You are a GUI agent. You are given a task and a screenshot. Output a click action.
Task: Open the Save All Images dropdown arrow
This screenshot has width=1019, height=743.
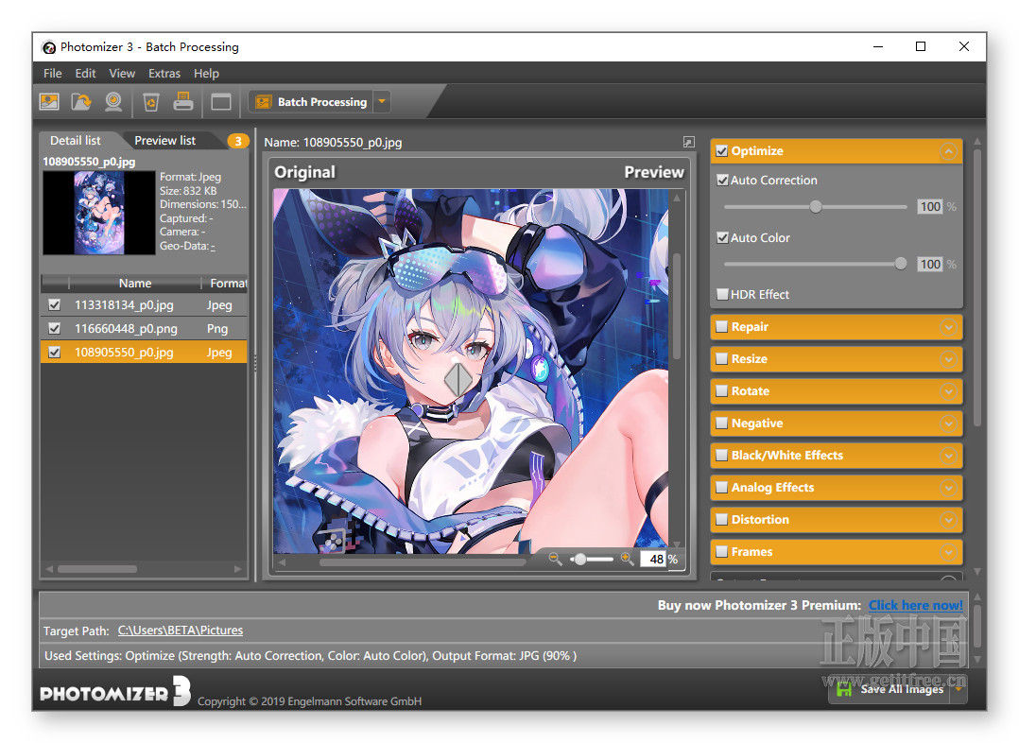tap(959, 689)
